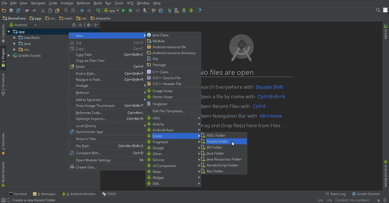Click the Sync Project with Gradle icon
Viewport: 389px width, 203px height.
tap(170, 10)
